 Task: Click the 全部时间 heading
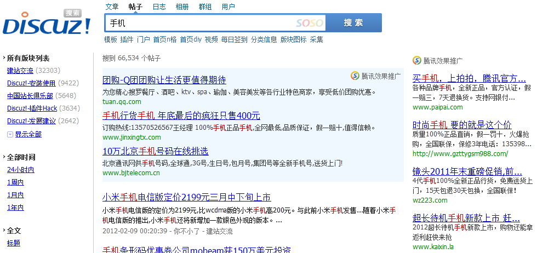tap(21, 158)
